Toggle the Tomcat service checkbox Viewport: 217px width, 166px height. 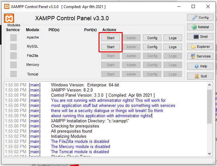pos(13,74)
